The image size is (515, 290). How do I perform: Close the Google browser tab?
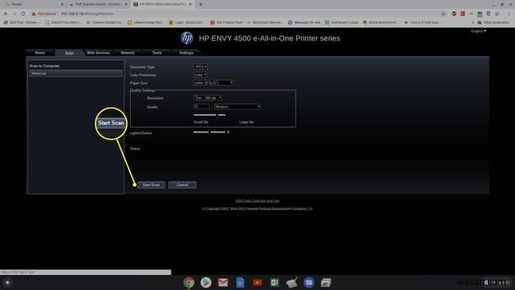[62, 4]
